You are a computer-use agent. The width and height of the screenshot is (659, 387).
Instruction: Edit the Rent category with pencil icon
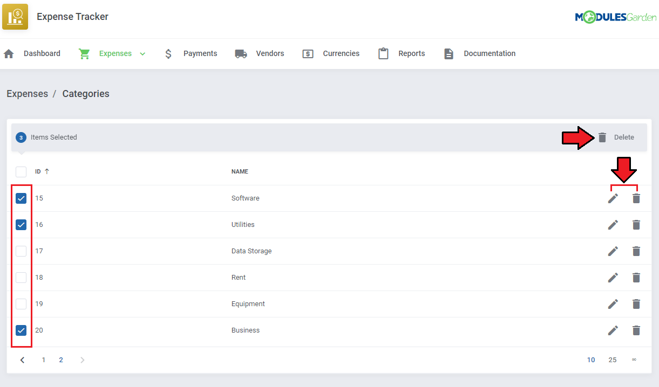click(x=613, y=278)
